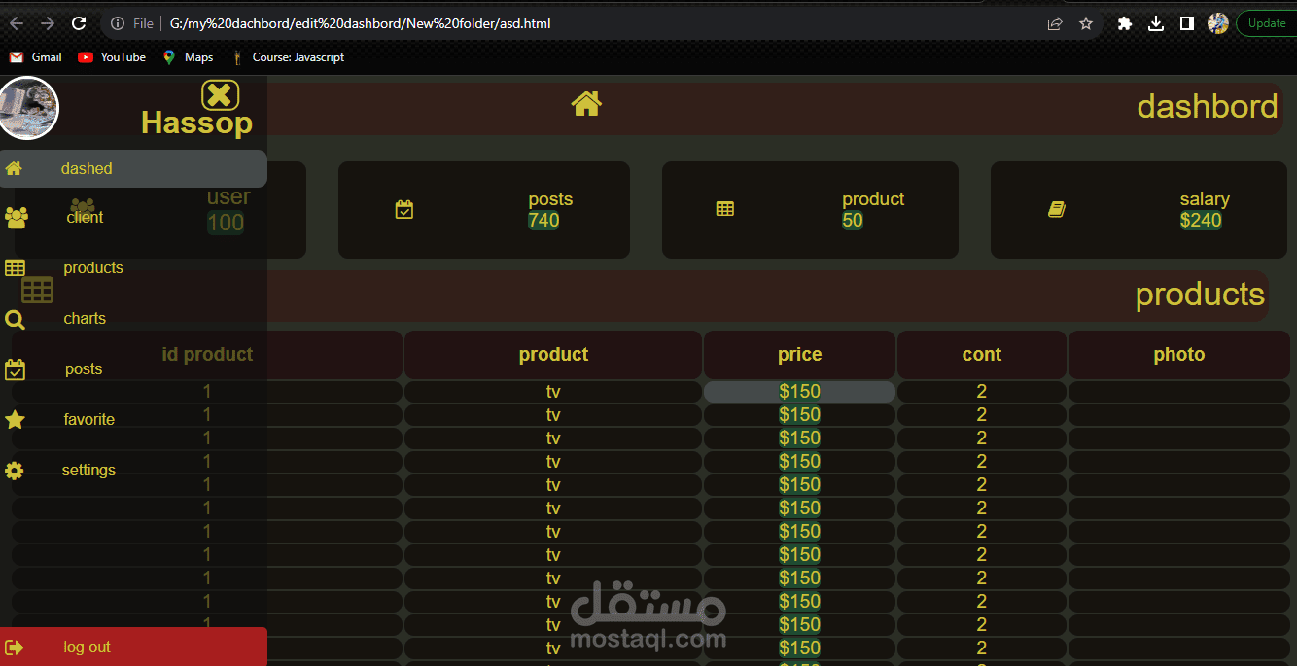
Task: Open the Course: Javascript bookmark
Action: [288, 57]
